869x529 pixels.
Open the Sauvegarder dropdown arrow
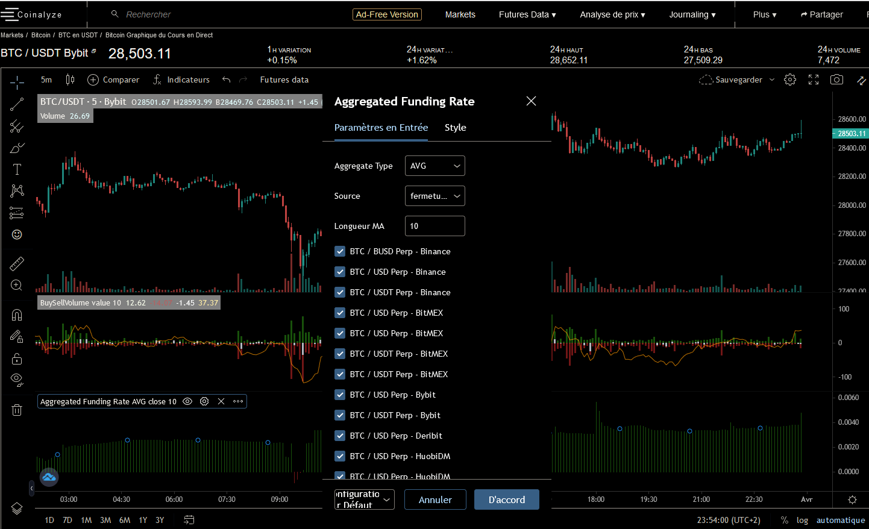point(772,80)
